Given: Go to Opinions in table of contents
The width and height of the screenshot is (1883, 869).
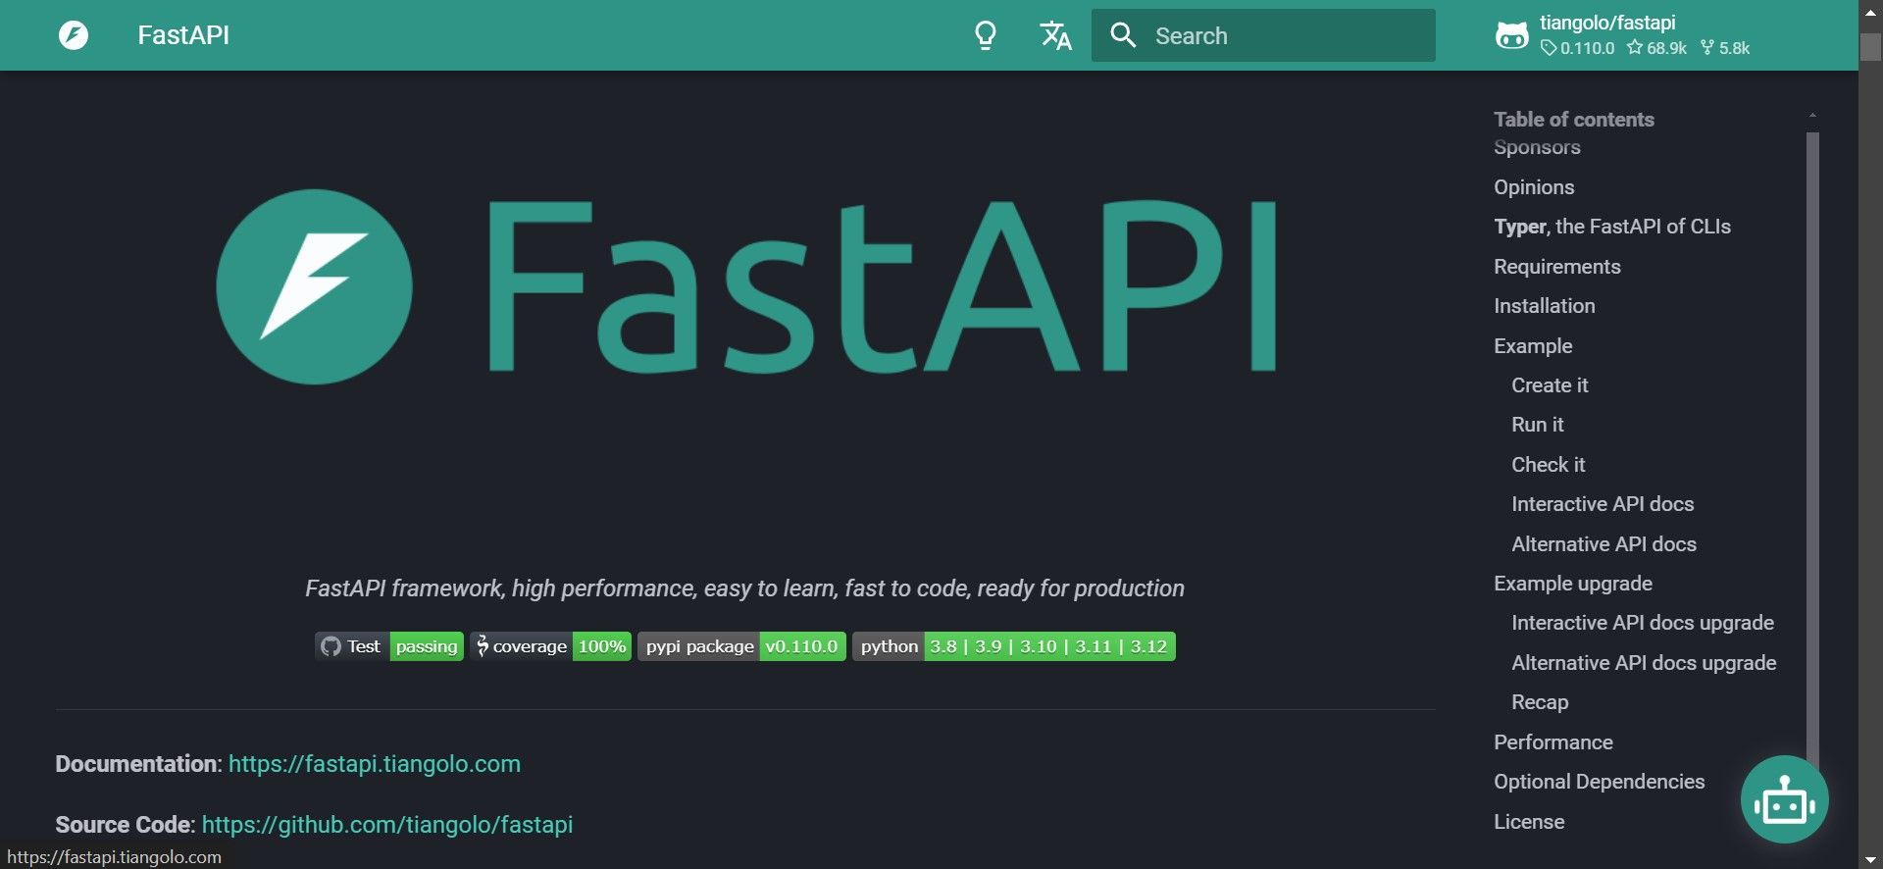Looking at the screenshot, I should point(1534,187).
